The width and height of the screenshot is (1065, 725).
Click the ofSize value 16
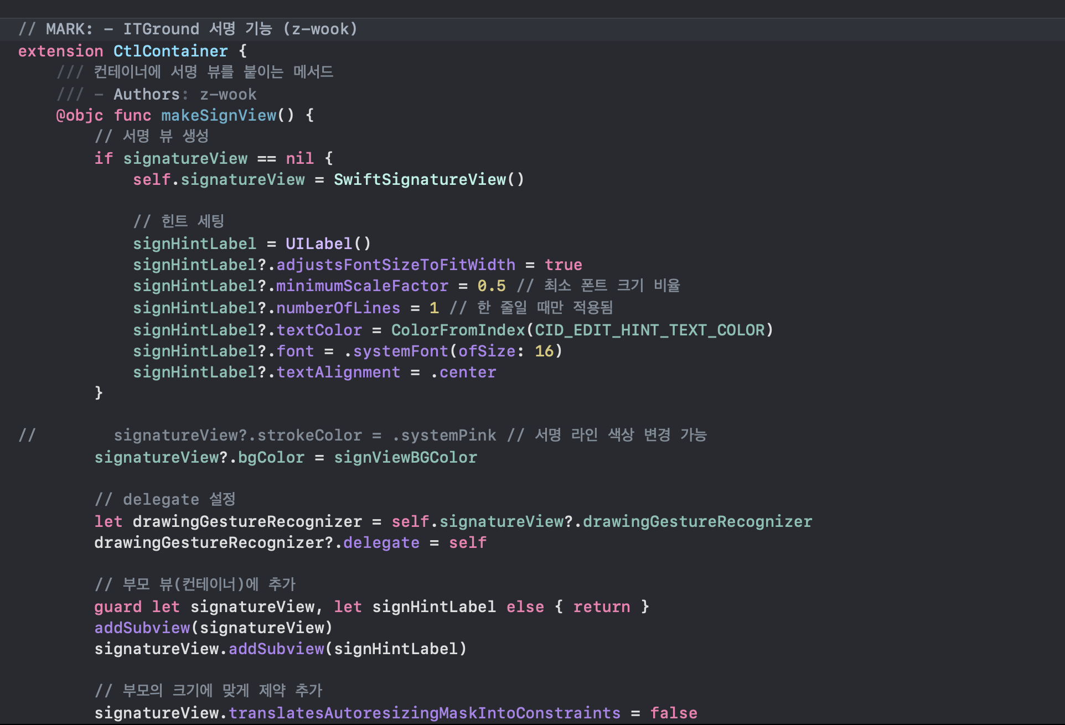(544, 351)
